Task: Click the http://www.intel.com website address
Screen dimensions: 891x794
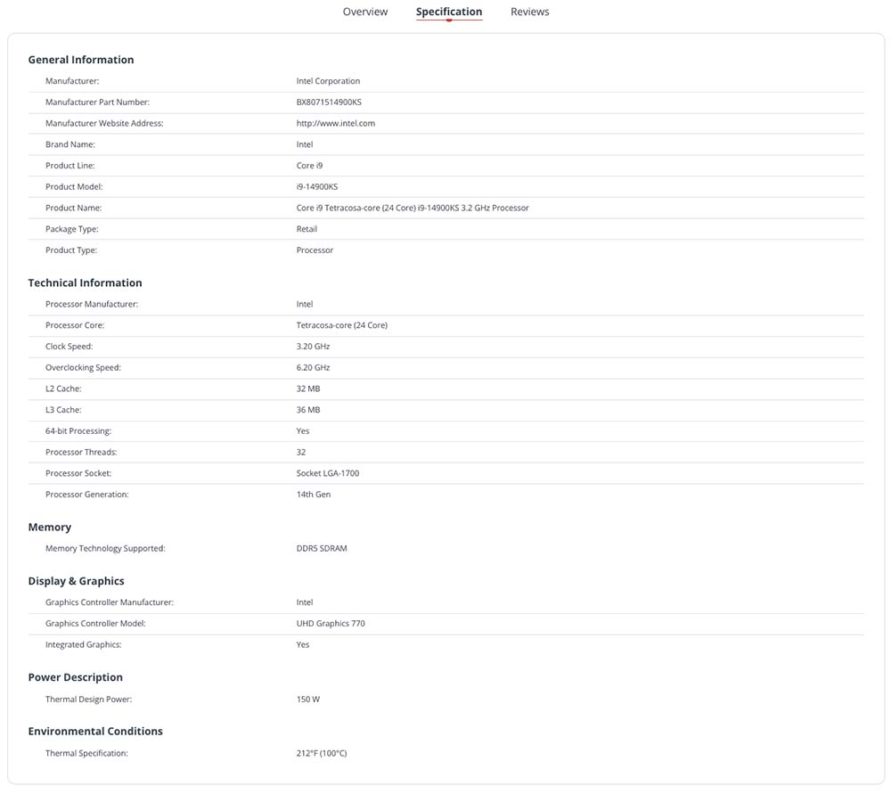Action: 335,123
